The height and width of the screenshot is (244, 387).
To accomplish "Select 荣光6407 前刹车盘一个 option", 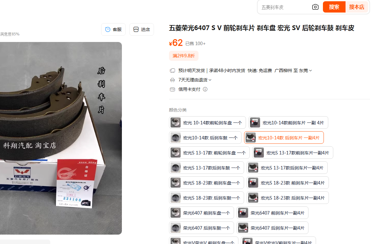I will (201, 213).
